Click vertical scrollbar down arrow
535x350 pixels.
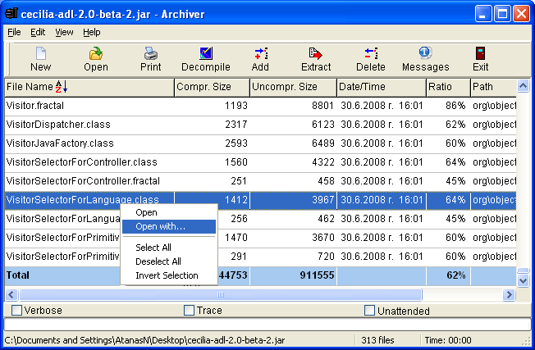523,281
